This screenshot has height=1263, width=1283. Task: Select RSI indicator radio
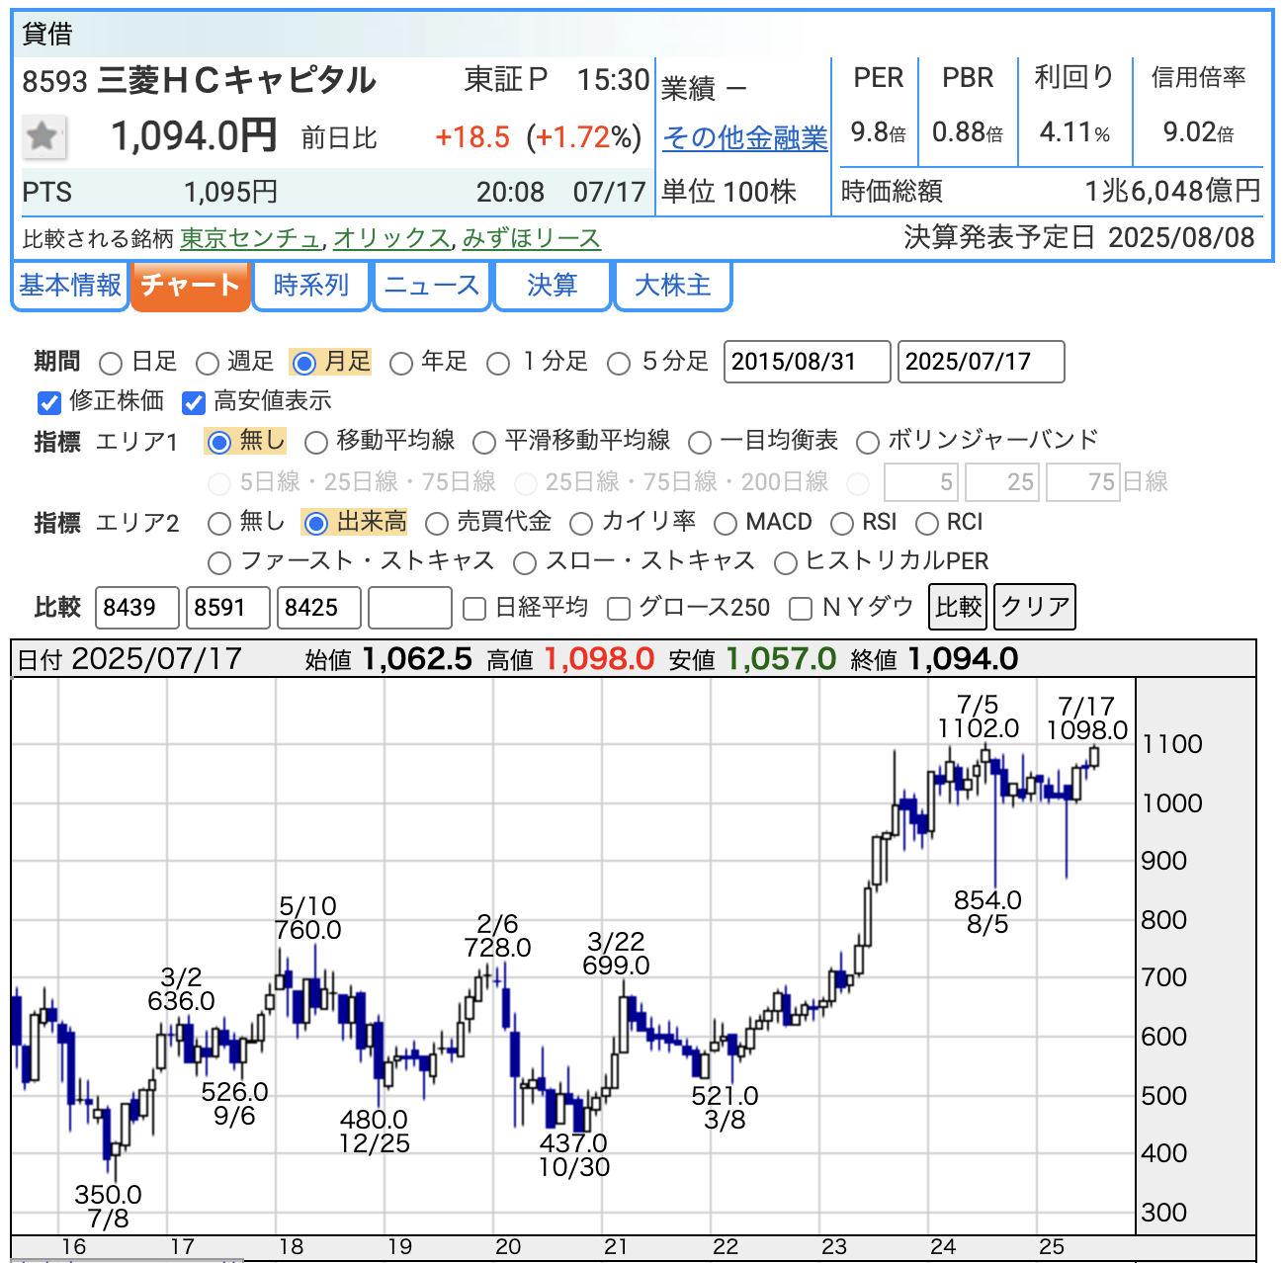pos(841,524)
